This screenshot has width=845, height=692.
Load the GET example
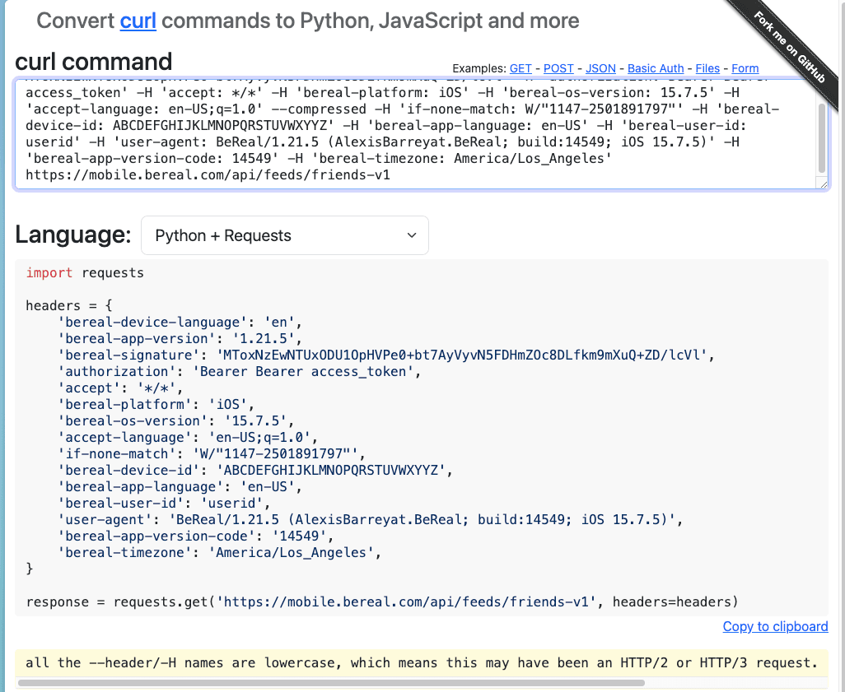(521, 68)
